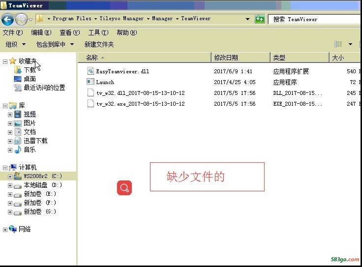Expand the 迅雷下载 library node

click(x=10, y=141)
